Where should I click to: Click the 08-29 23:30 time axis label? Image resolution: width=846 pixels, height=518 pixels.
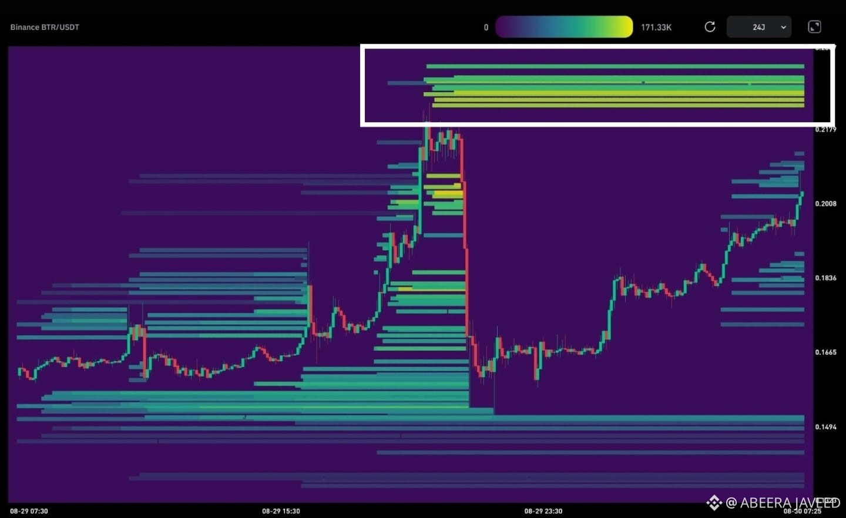[543, 511]
